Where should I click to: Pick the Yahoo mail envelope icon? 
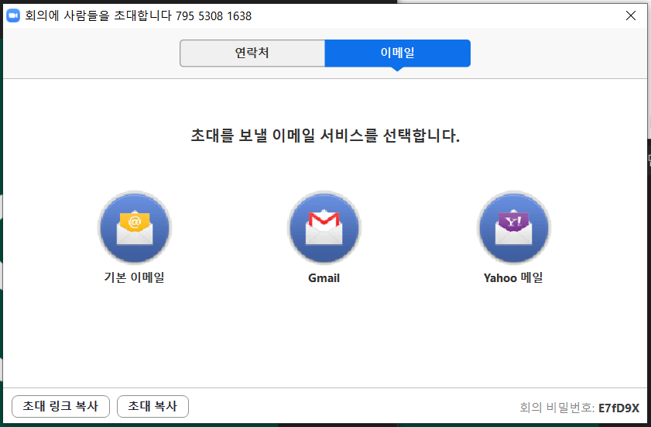coord(513,227)
